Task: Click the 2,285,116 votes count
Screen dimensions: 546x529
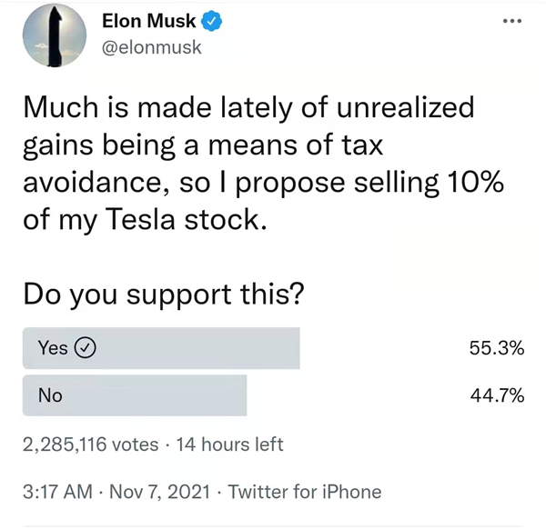Action: [x=90, y=444]
